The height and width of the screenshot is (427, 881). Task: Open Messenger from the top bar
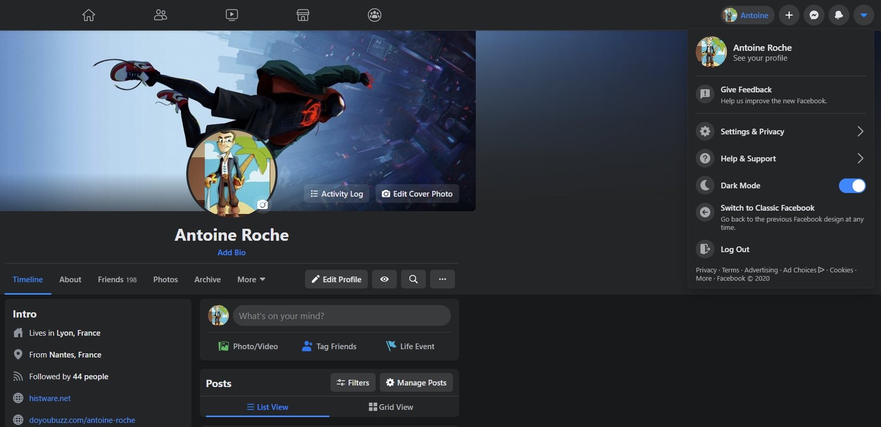pos(814,15)
